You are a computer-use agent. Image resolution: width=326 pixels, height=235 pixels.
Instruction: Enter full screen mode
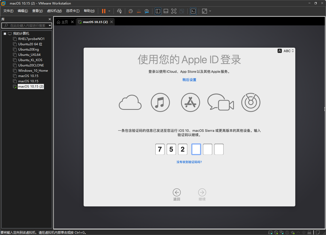(x=174, y=11)
